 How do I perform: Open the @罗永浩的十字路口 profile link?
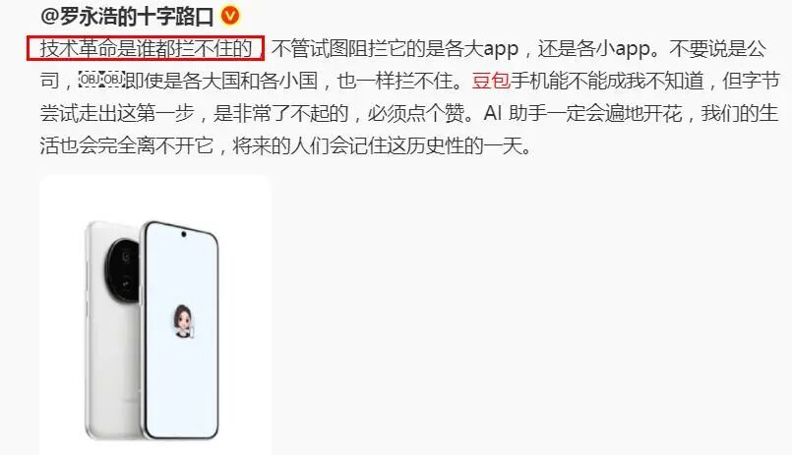pyautogui.click(x=127, y=16)
